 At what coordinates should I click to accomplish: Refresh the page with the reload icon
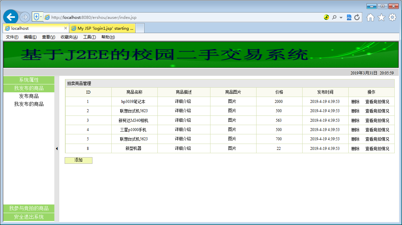(357, 18)
